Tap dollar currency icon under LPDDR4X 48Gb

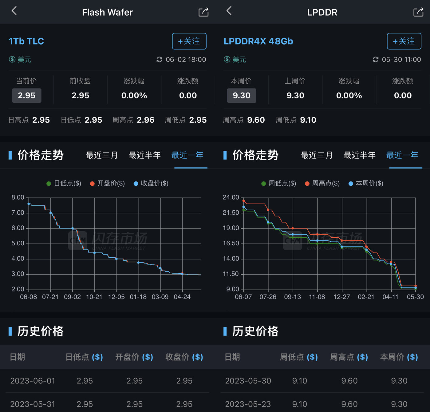tap(227, 59)
